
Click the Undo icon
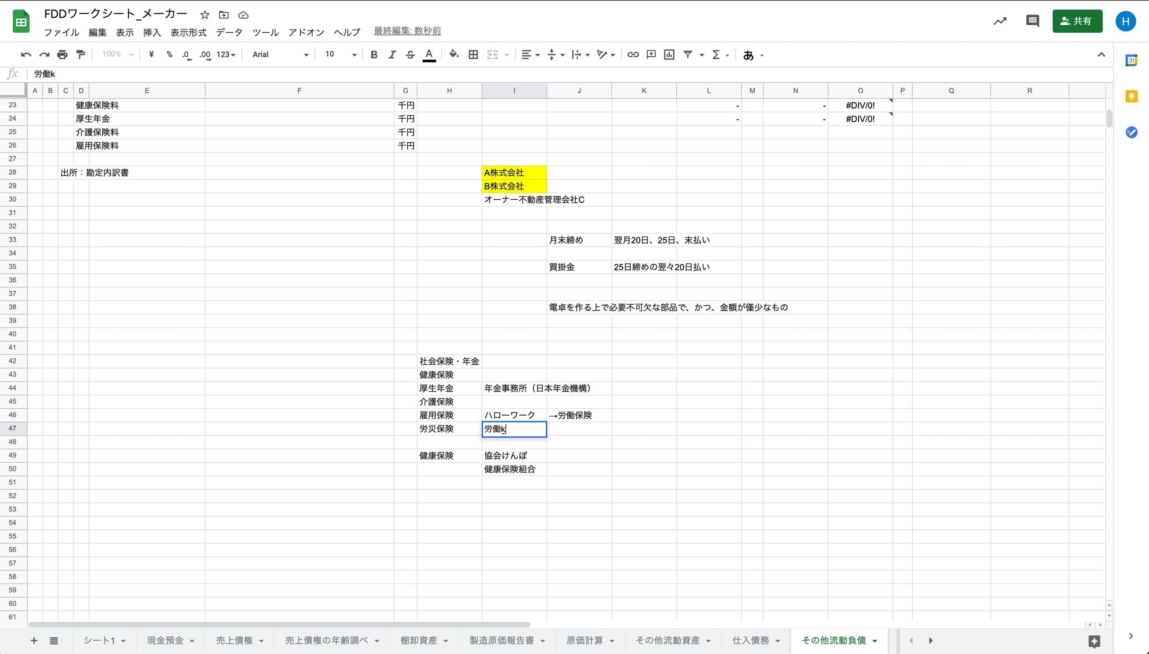(26, 54)
